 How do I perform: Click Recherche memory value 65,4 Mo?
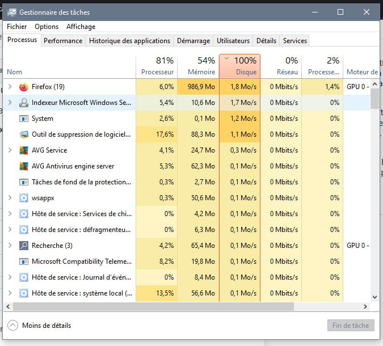(x=203, y=246)
